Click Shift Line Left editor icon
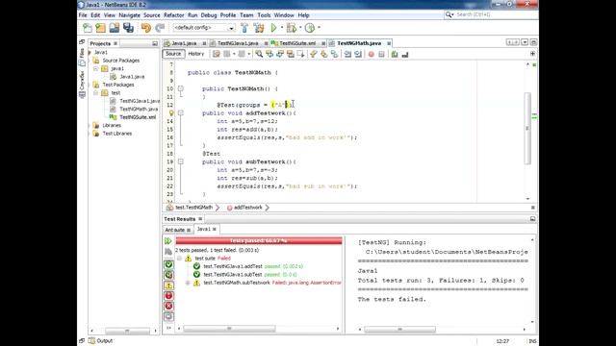 [347, 54]
